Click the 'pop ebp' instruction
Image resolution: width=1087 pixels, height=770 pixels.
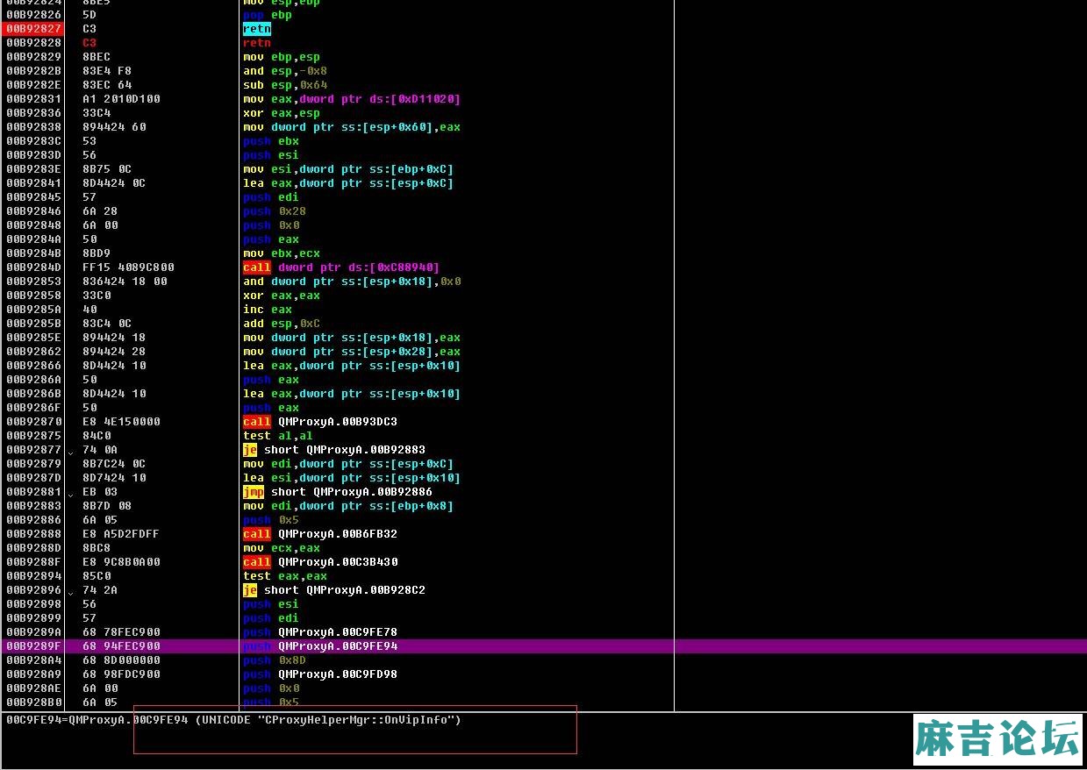pyautogui.click(x=268, y=15)
